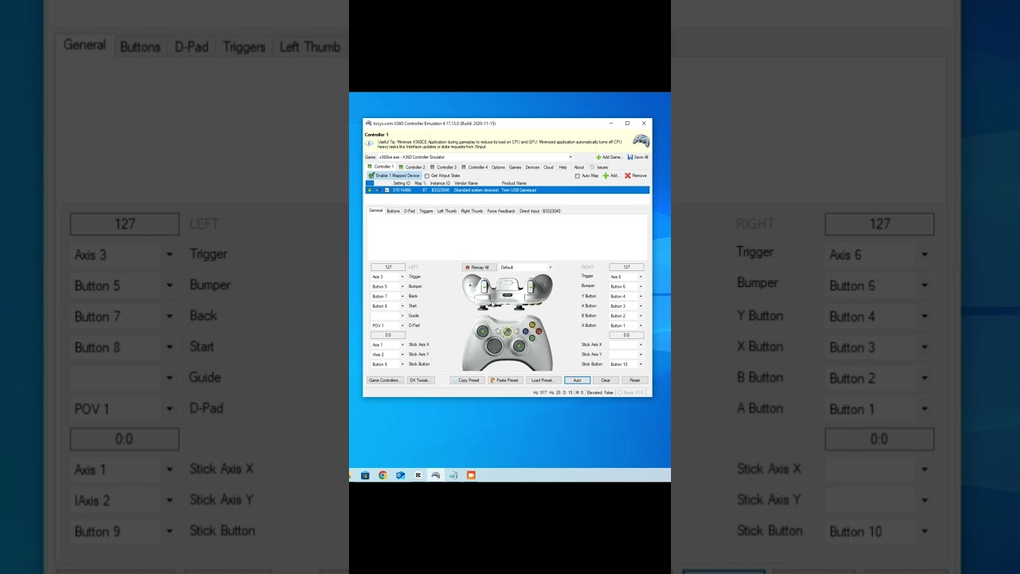
Task: Click the Instance ID column header
Action: coord(441,183)
